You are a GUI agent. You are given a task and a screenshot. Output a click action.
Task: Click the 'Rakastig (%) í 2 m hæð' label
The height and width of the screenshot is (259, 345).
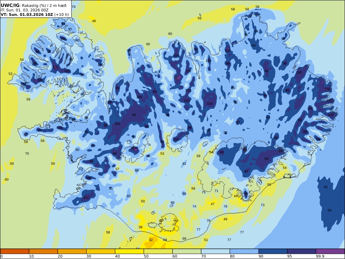pyautogui.click(x=44, y=6)
